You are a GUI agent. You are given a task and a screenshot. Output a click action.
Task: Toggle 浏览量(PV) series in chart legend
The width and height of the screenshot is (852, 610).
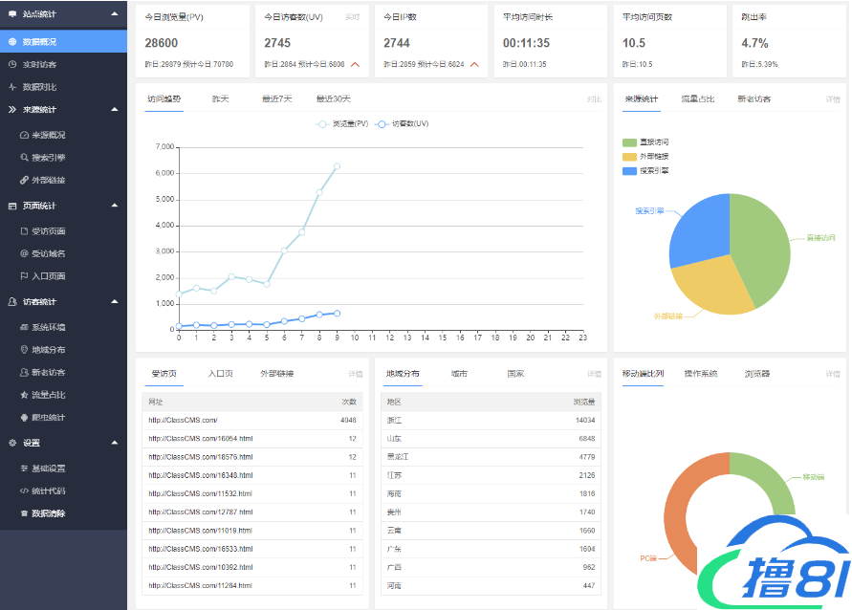[343, 124]
